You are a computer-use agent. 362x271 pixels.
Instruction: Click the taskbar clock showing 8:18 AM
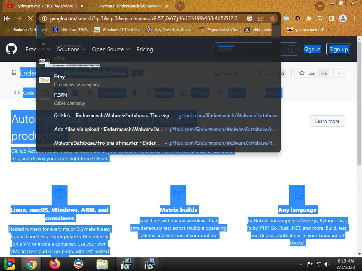[346, 264]
